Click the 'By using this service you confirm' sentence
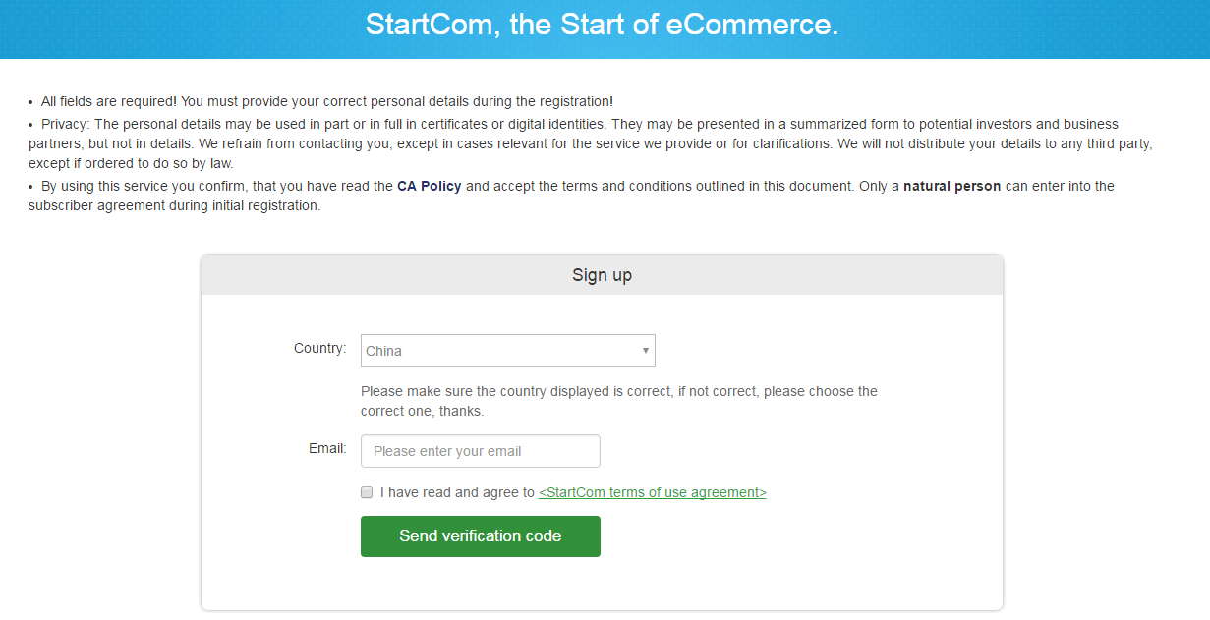 (197, 186)
